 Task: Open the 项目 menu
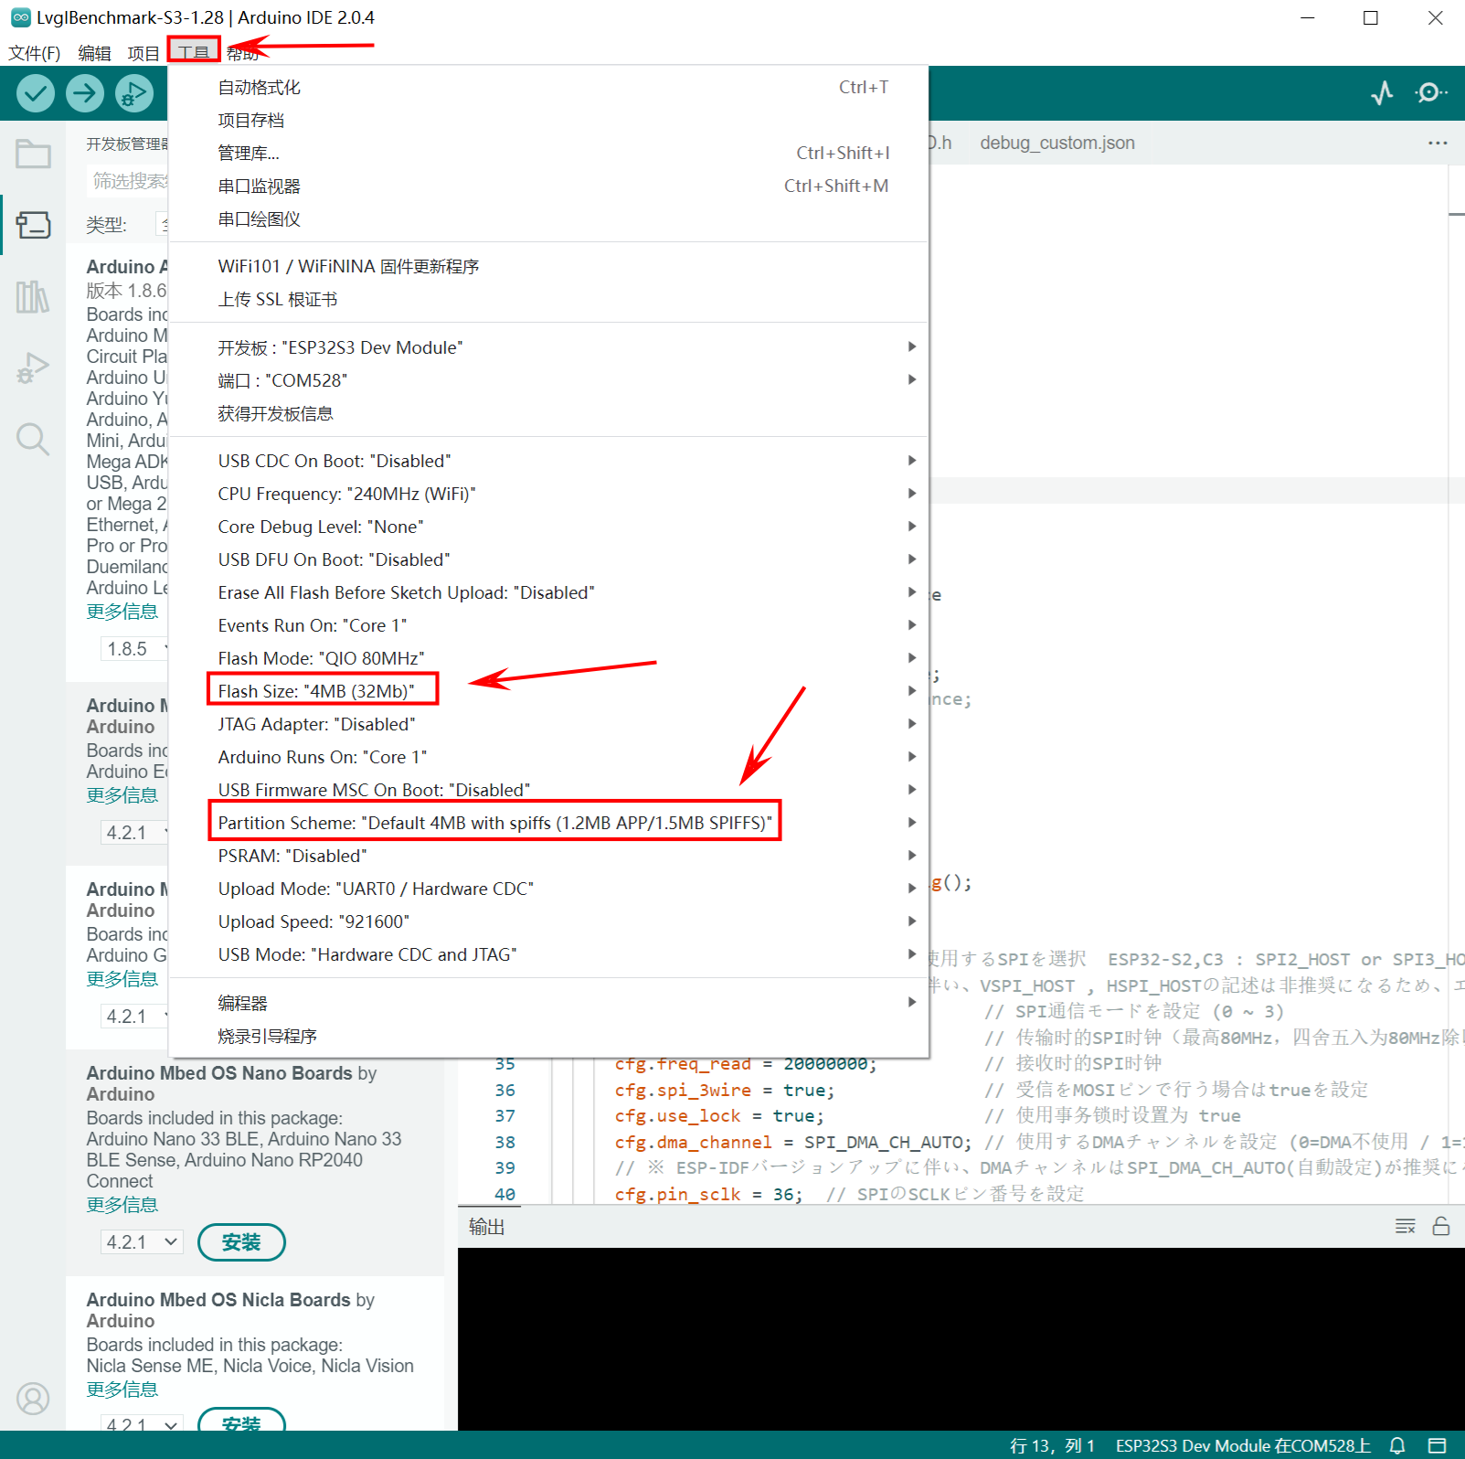[143, 53]
